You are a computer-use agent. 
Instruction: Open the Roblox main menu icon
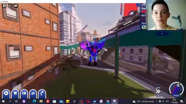[x=4, y=6]
